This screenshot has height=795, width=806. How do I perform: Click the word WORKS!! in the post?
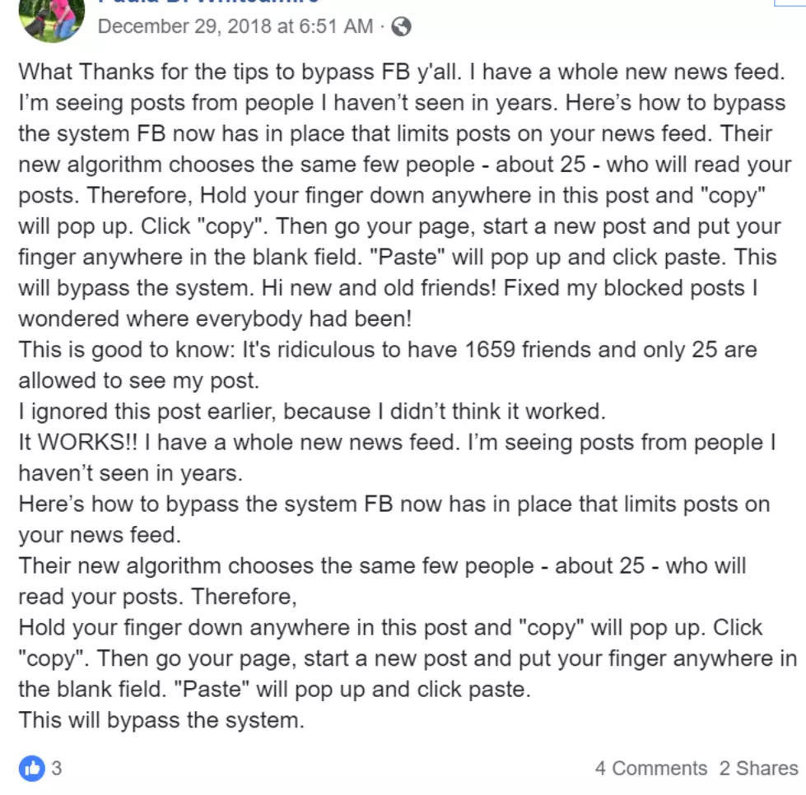point(87,443)
